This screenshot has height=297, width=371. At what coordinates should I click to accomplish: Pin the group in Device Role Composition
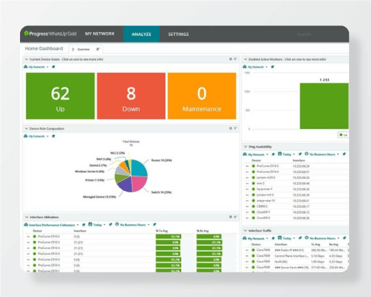[53, 136]
